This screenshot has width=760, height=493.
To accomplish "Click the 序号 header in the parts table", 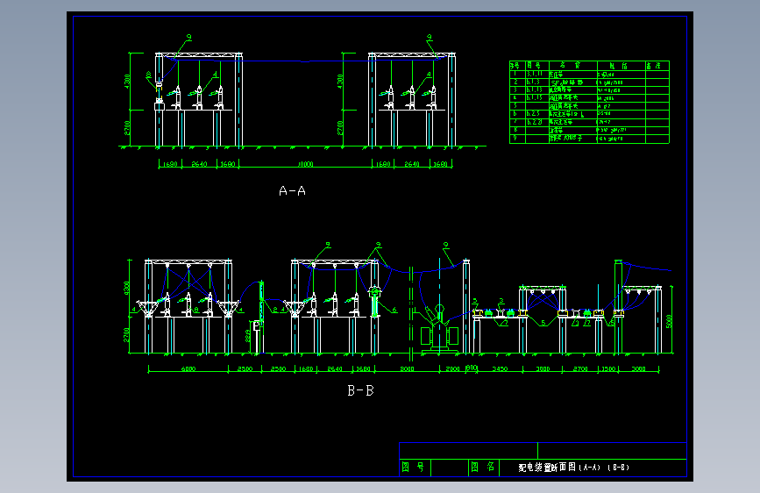I will pos(515,66).
